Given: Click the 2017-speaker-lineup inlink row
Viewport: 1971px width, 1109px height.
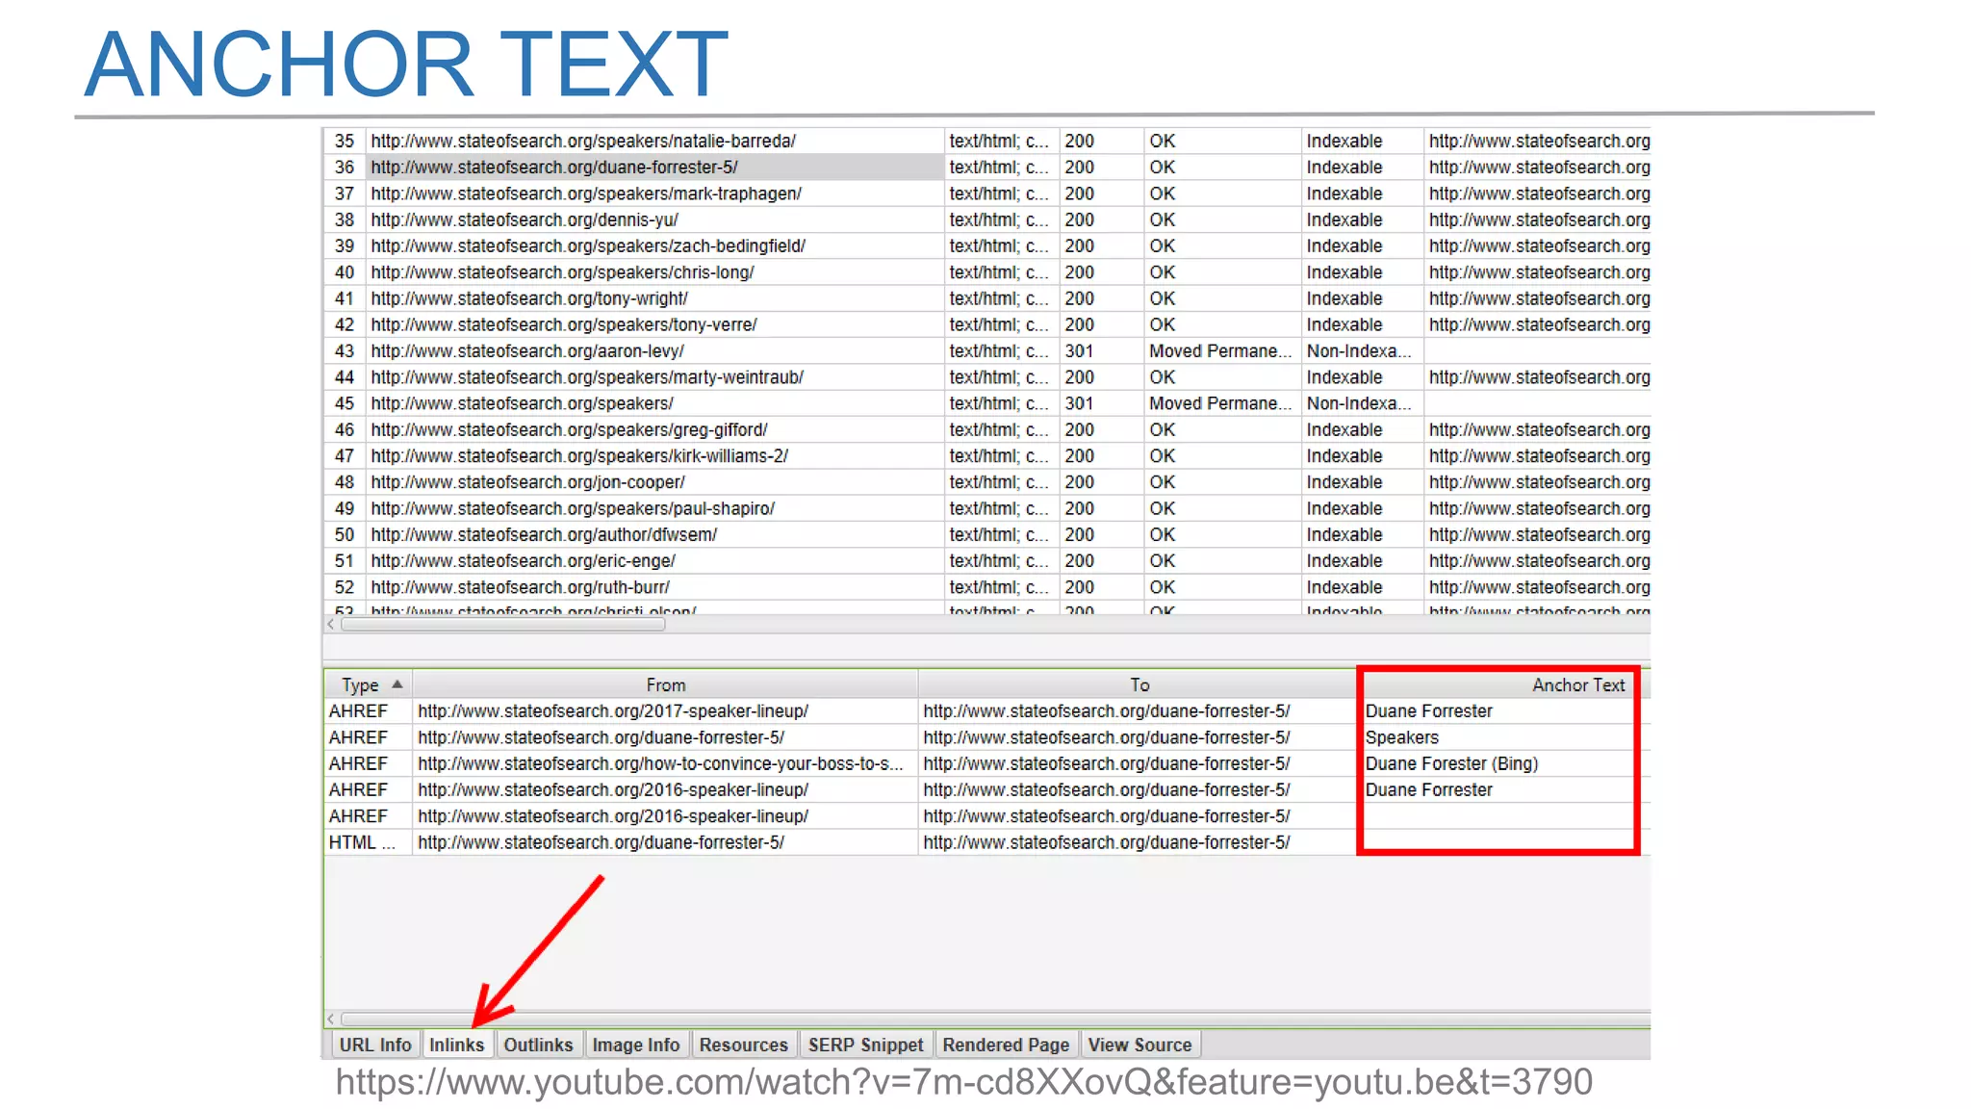Looking at the screenshot, I should point(613,711).
